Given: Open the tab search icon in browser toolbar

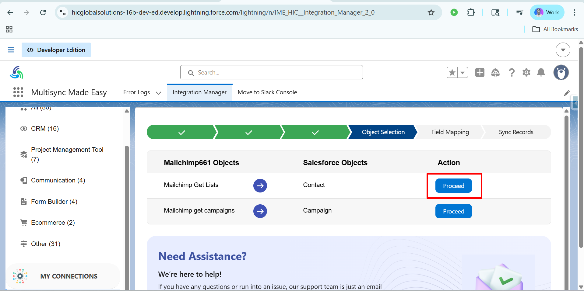Looking at the screenshot, I should pos(495,12).
